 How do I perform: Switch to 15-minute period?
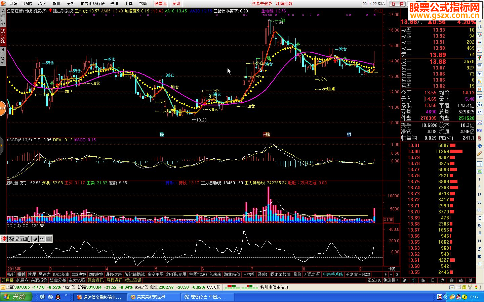point(480,195)
